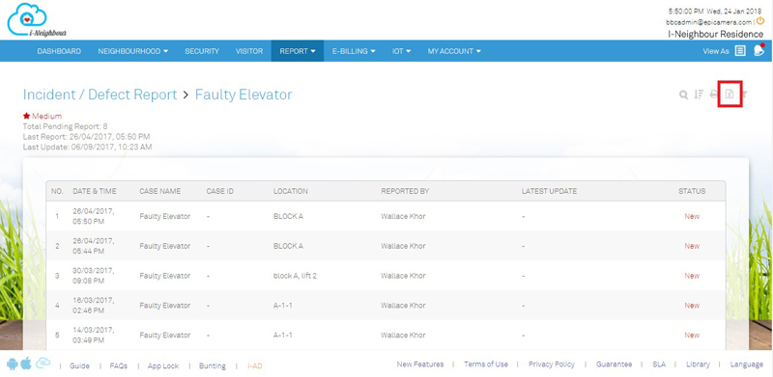The width and height of the screenshot is (773, 377).
Task: Click the search magnifier icon
Action: (x=683, y=94)
